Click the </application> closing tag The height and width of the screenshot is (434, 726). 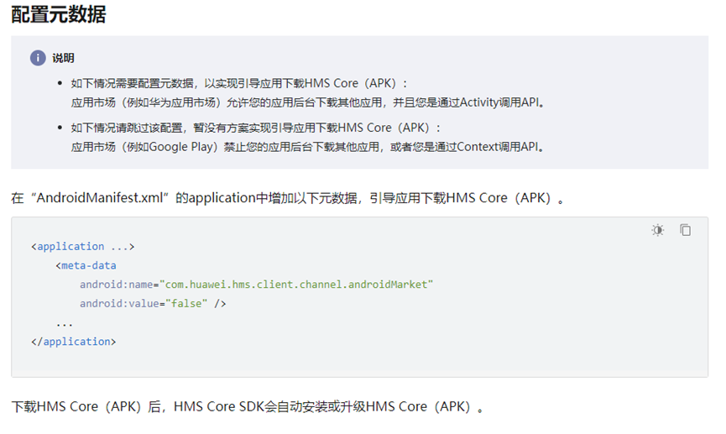point(74,342)
